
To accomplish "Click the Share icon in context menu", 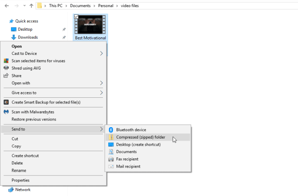I will coord(6,75).
